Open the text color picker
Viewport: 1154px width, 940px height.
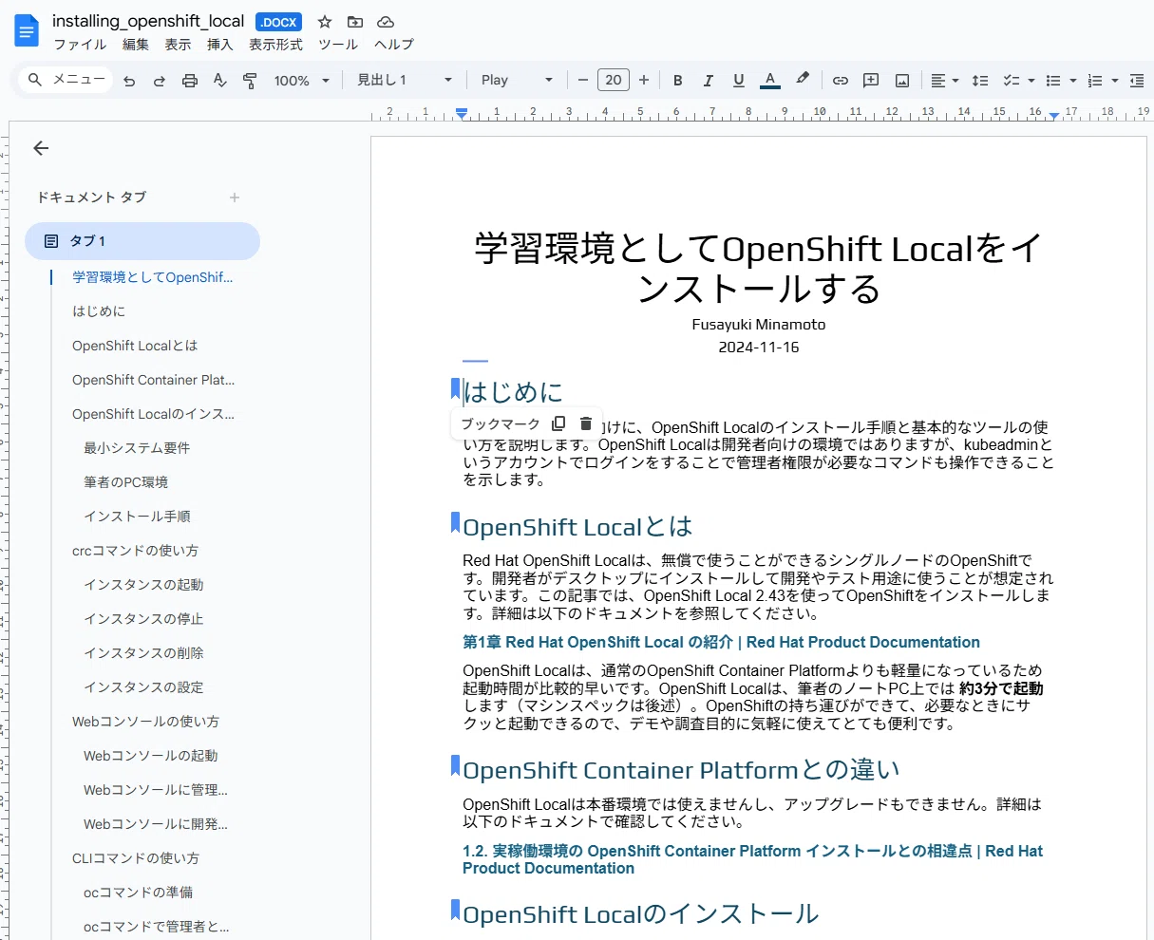(x=770, y=81)
